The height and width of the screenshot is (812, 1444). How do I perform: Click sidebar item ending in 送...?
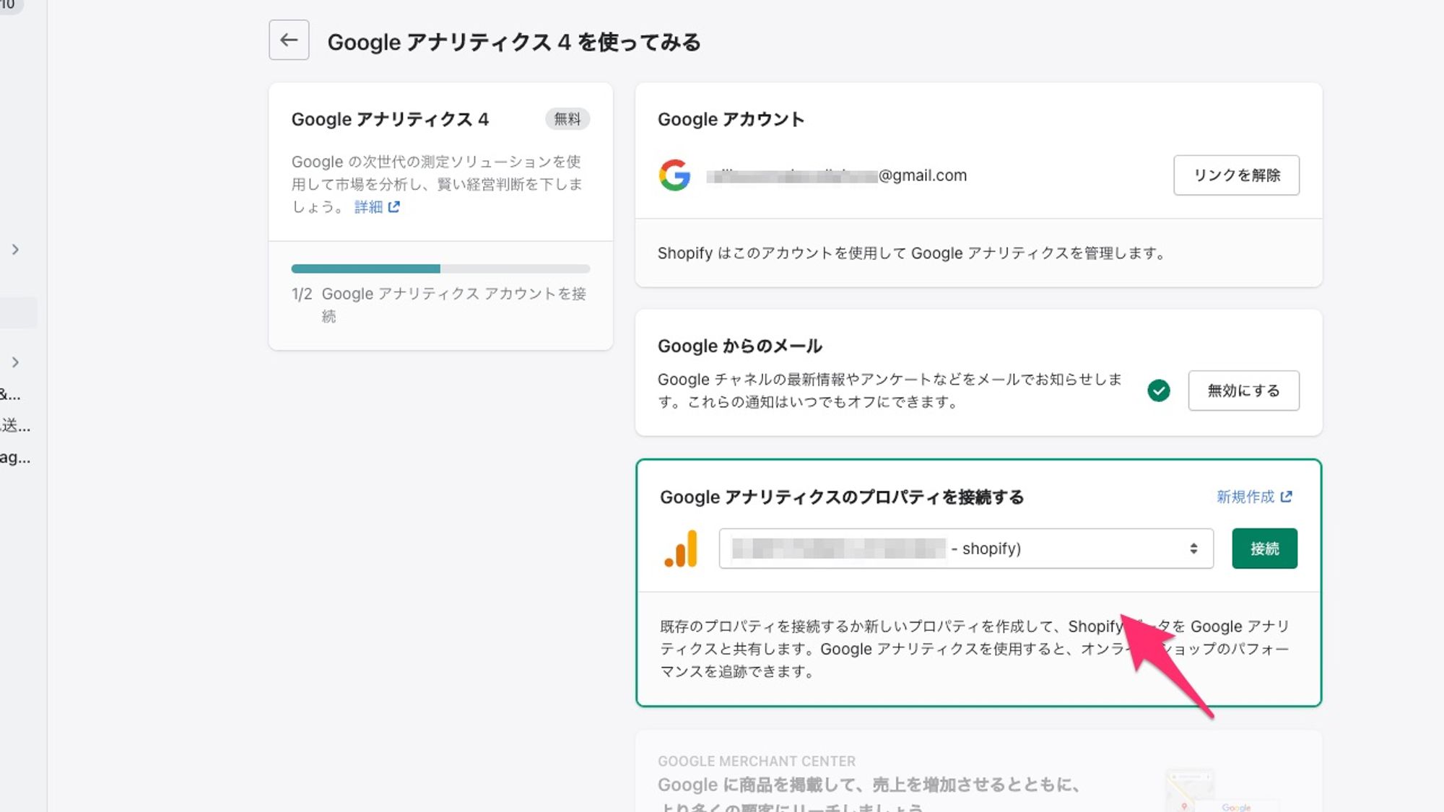[15, 425]
